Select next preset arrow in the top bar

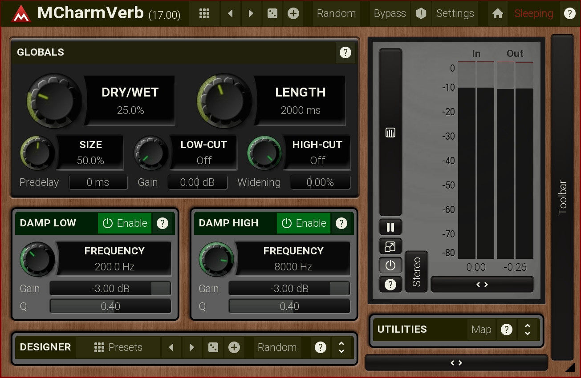[251, 13]
